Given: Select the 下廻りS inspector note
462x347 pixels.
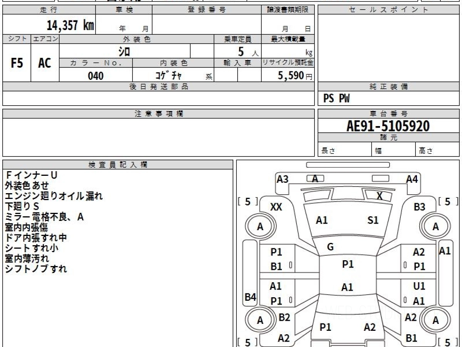Looking at the screenshot, I should pyautogui.click(x=22, y=207).
